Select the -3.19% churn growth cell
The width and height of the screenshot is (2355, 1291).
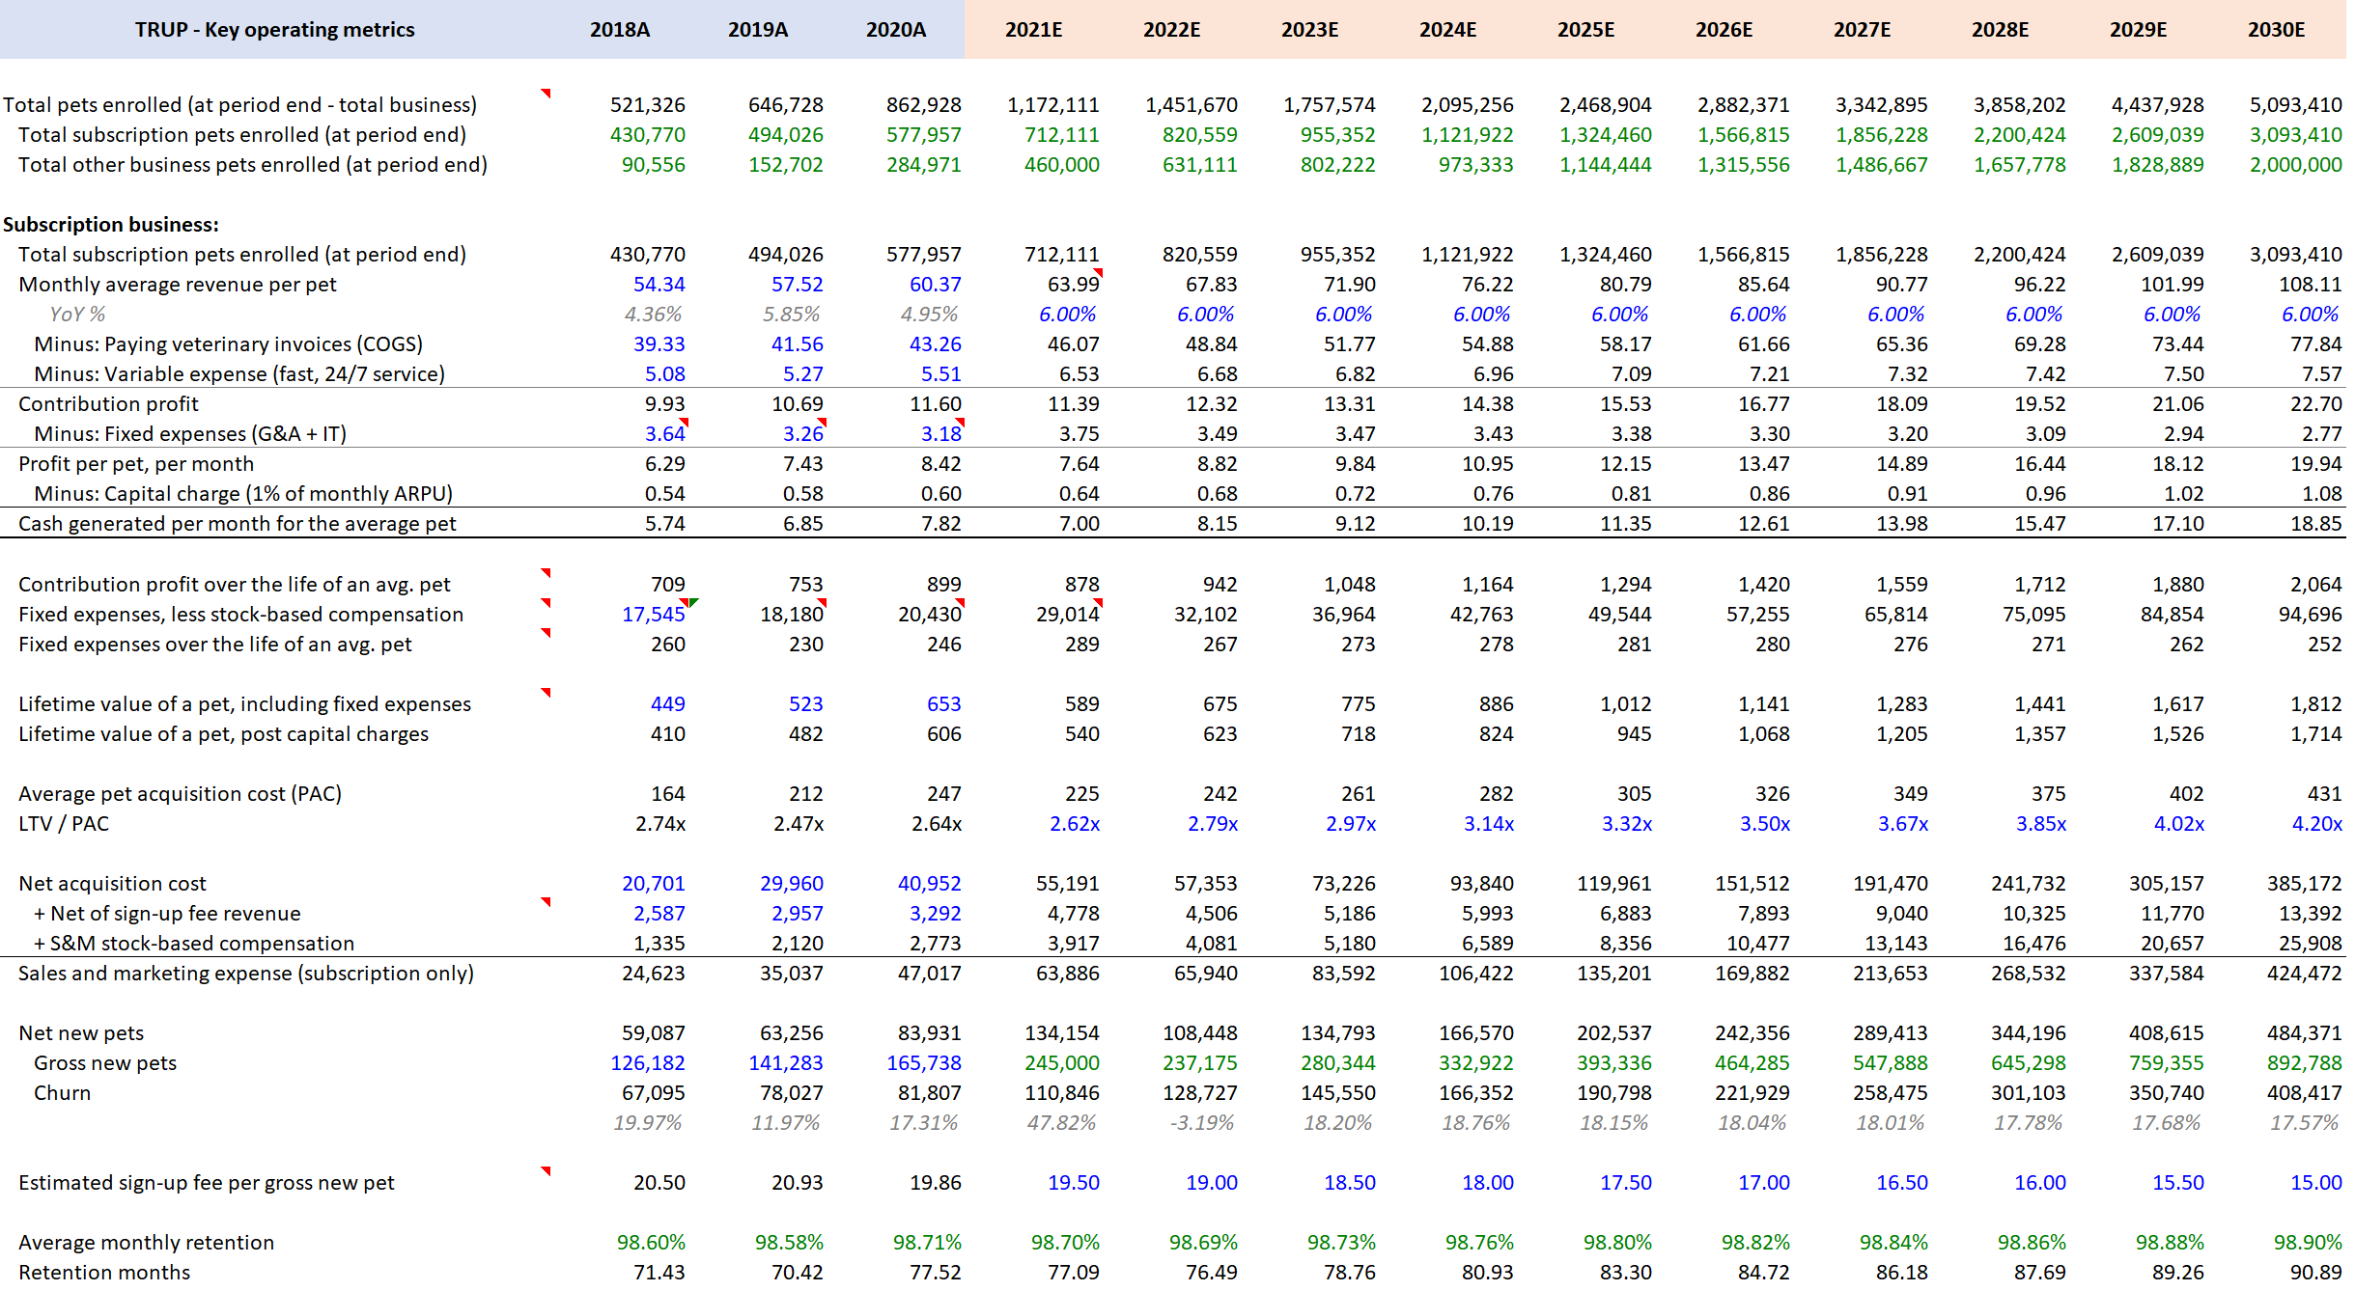1201,1122
